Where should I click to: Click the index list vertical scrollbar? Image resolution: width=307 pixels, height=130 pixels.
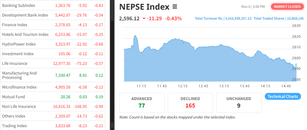pos(112,62)
